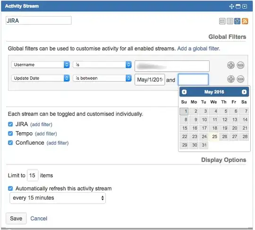The width and height of the screenshot is (255, 230).
Task: Pick May 31 in the date picker
Action: [x=204, y=145]
